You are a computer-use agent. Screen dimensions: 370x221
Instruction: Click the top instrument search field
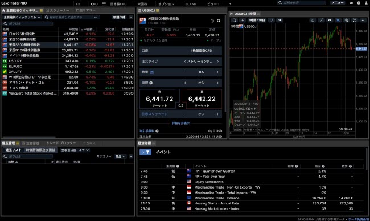click(x=302, y=3)
